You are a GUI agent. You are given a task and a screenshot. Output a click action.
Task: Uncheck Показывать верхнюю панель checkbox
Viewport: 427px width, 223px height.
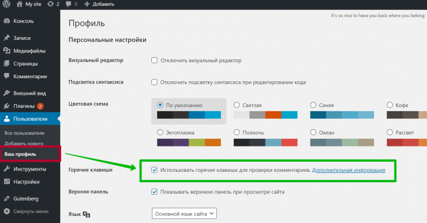[154, 192]
